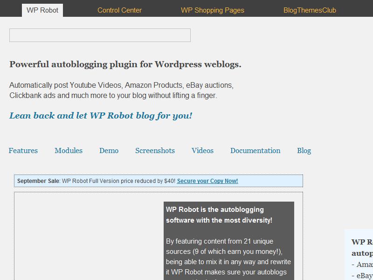The image size is (373, 280).
Task: Go to the Documentation page
Action: 255,150
